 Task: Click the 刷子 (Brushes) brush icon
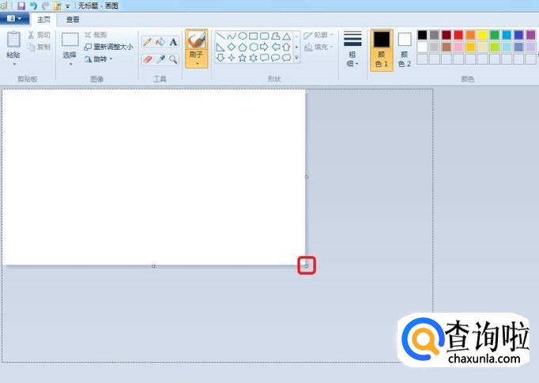coord(196,40)
